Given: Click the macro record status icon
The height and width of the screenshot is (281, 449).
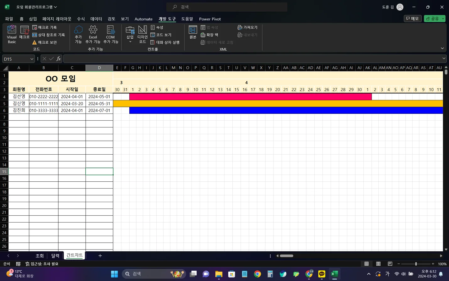Looking at the screenshot, I should tap(18, 264).
